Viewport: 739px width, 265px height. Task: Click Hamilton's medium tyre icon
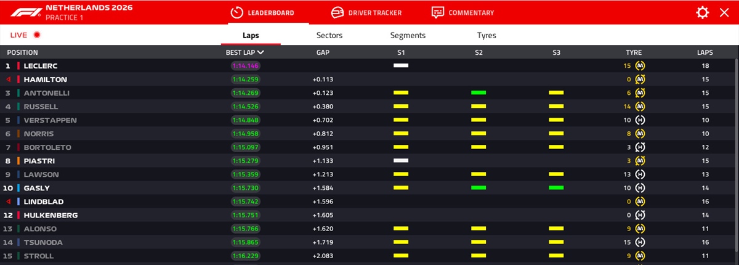(x=640, y=79)
